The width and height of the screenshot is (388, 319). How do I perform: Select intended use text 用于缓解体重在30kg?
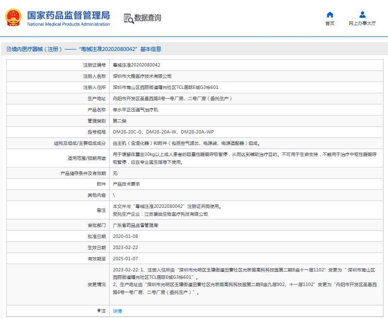tap(245, 158)
